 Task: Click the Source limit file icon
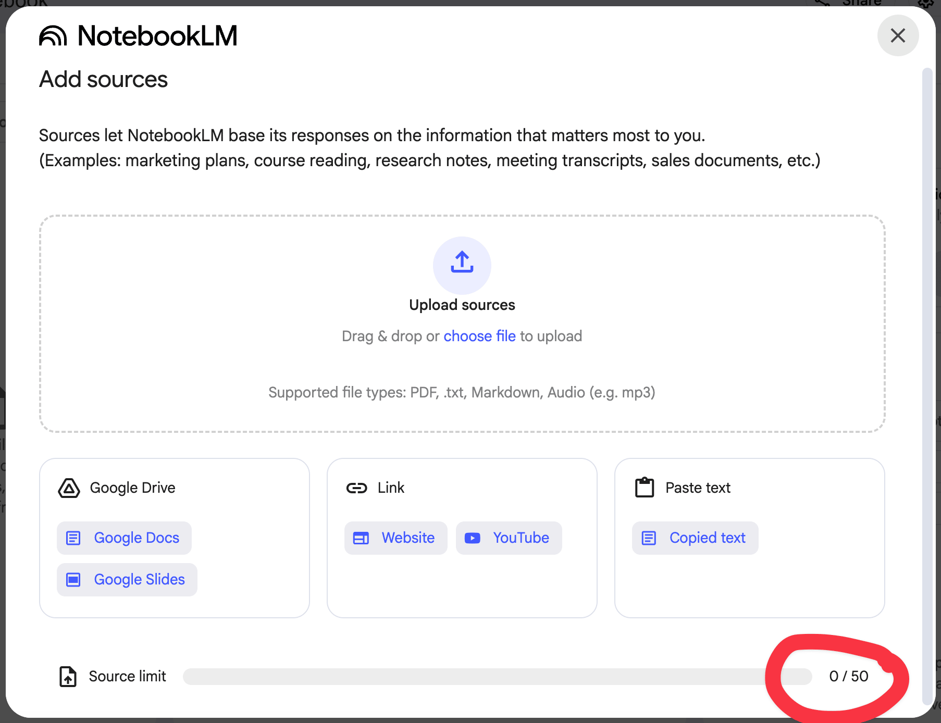[68, 676]
